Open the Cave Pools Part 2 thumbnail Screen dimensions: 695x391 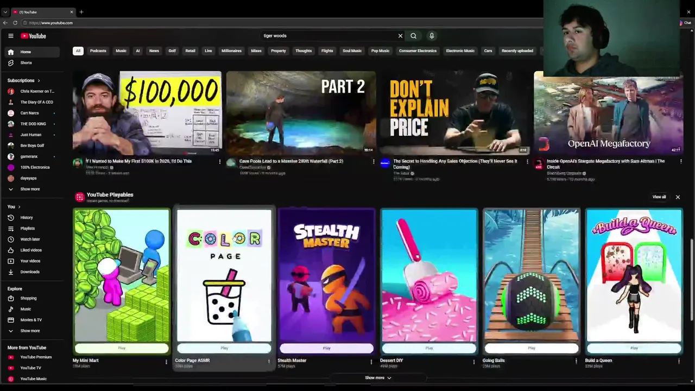(x=301, y=113)
